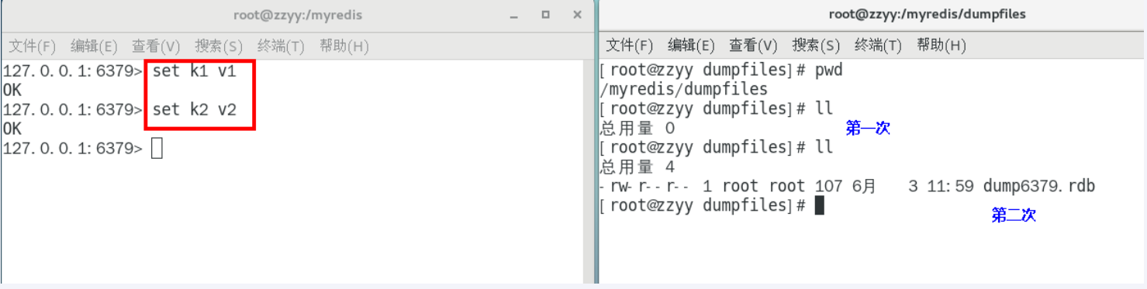Click the '总用量 4' output line
1147x289 pixels.
tap(637, 167)
